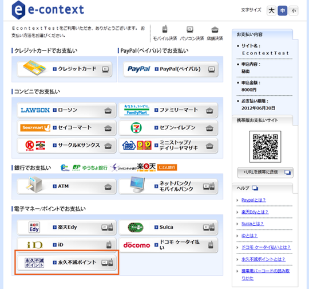Click the computer monitor yen image

(137, 185)
